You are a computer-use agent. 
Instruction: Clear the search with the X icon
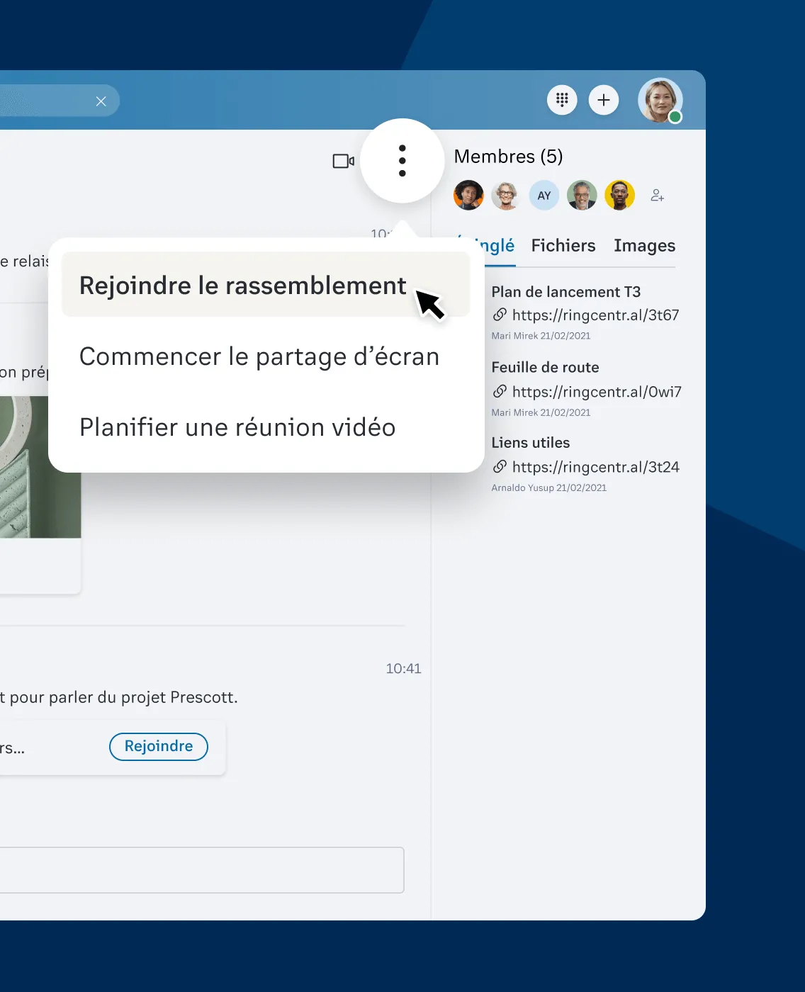(101, 101)
